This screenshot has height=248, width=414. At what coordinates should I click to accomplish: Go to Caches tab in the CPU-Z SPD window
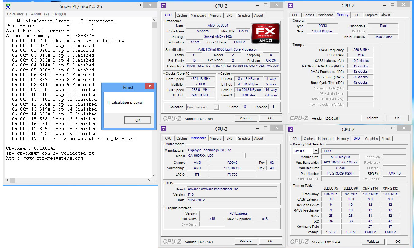(309, 139)
